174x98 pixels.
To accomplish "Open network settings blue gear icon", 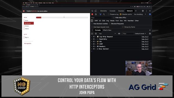I will [x=150, y=14].
